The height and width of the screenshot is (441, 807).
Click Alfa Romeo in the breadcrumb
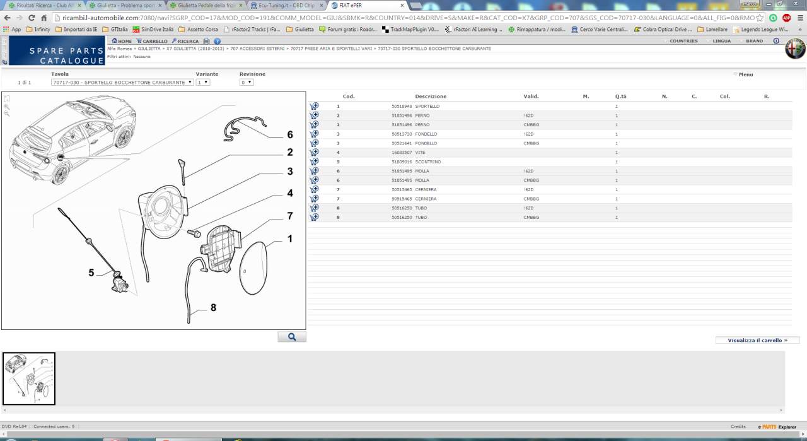(x=119, y=49)
